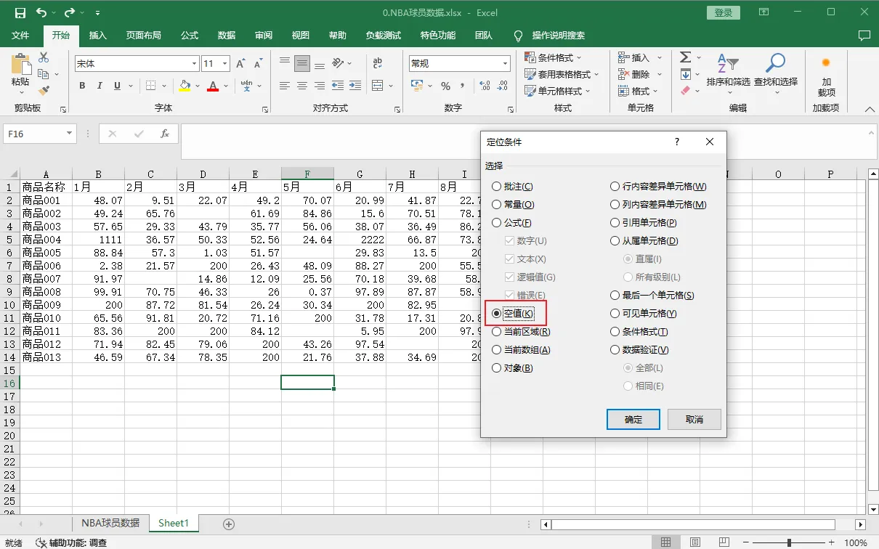Select the 可见单元格 radio option
The height and width of the screenshot is (549, 879).
[644, 314]
